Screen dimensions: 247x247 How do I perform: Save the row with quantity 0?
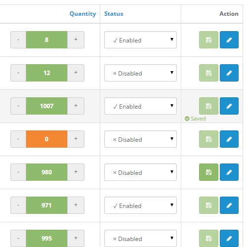[208, 139]
